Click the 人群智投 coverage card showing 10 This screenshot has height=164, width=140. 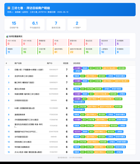tap(107, 51)
